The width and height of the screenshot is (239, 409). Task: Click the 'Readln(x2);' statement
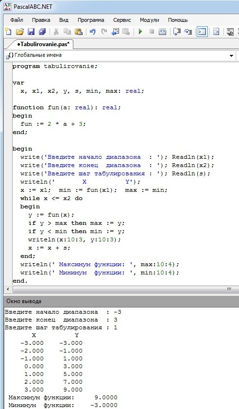(193, 165)
